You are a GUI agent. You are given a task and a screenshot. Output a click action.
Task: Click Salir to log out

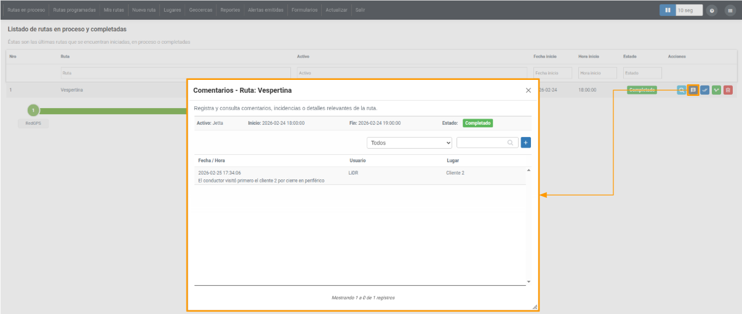click(360, 10)
